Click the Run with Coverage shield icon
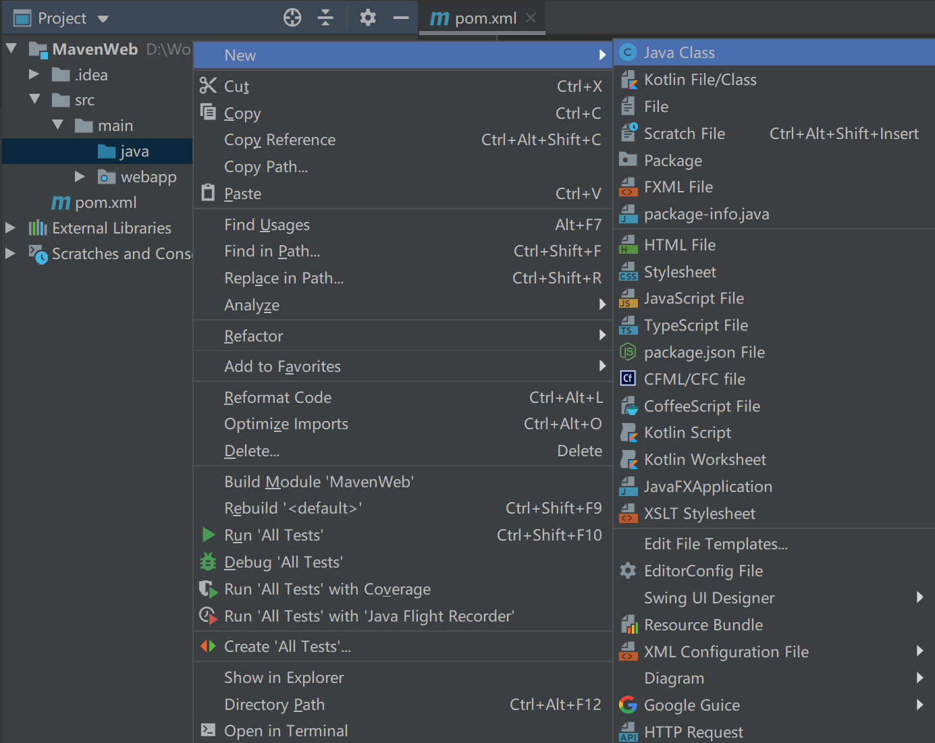 [x=208, y=588]
